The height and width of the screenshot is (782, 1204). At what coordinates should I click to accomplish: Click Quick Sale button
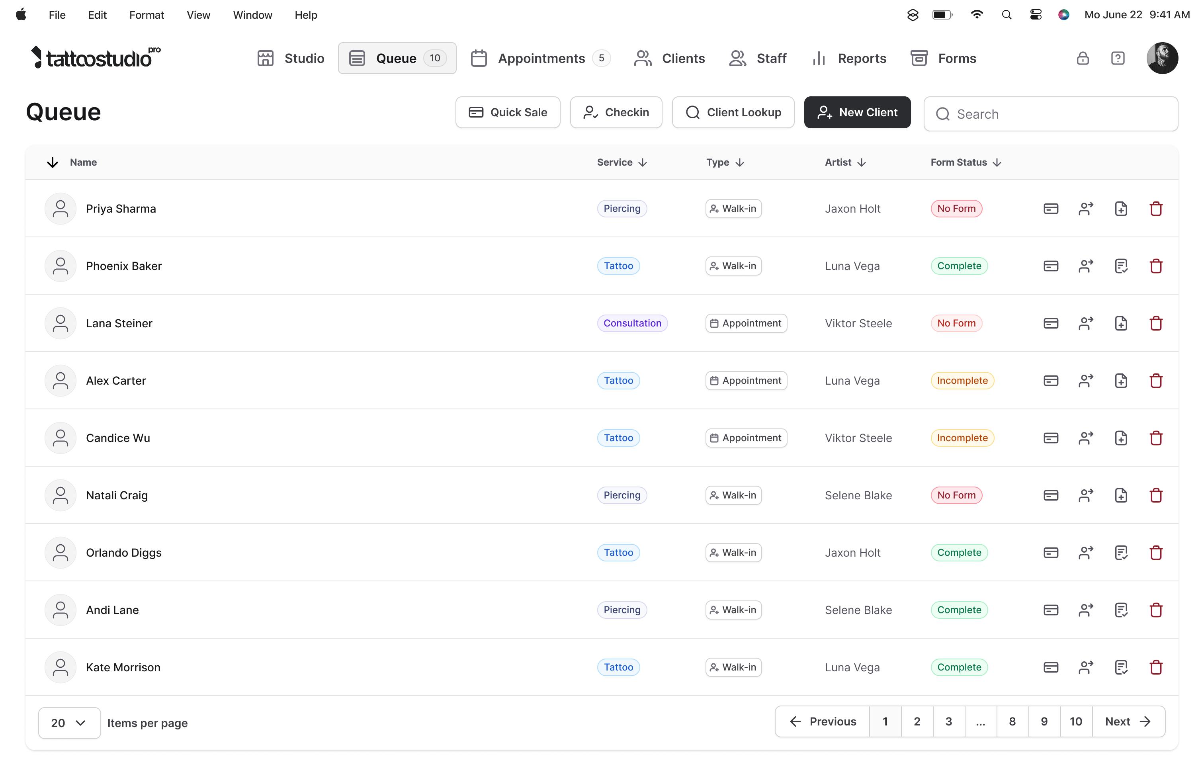[x=507, y=112]
